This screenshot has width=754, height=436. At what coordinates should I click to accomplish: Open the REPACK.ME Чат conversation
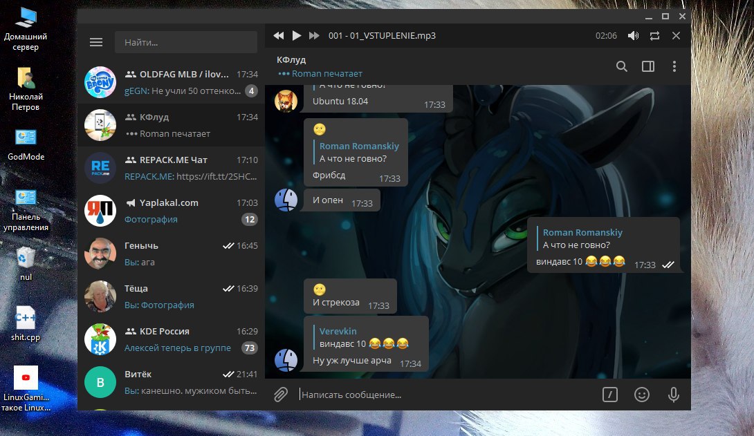171,168
